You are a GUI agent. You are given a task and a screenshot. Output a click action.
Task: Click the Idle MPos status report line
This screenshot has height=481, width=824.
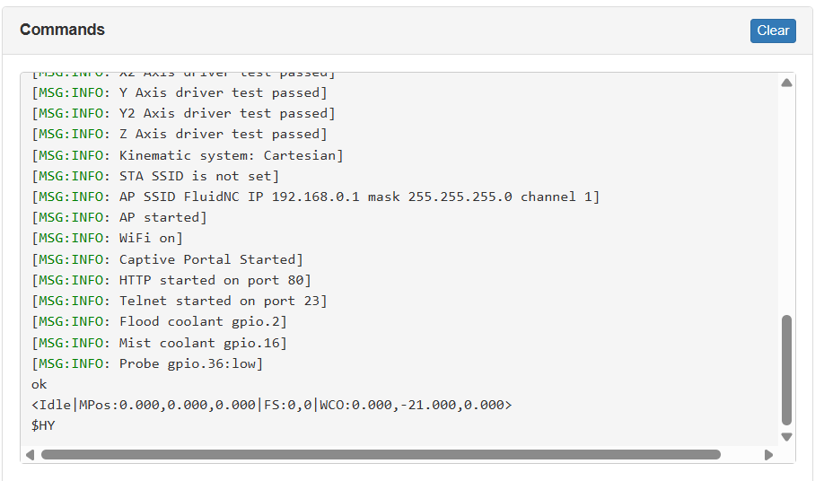(x=271, y=405)
